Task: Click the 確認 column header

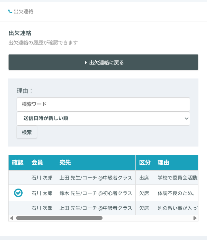Action: (x=18, y=163)
